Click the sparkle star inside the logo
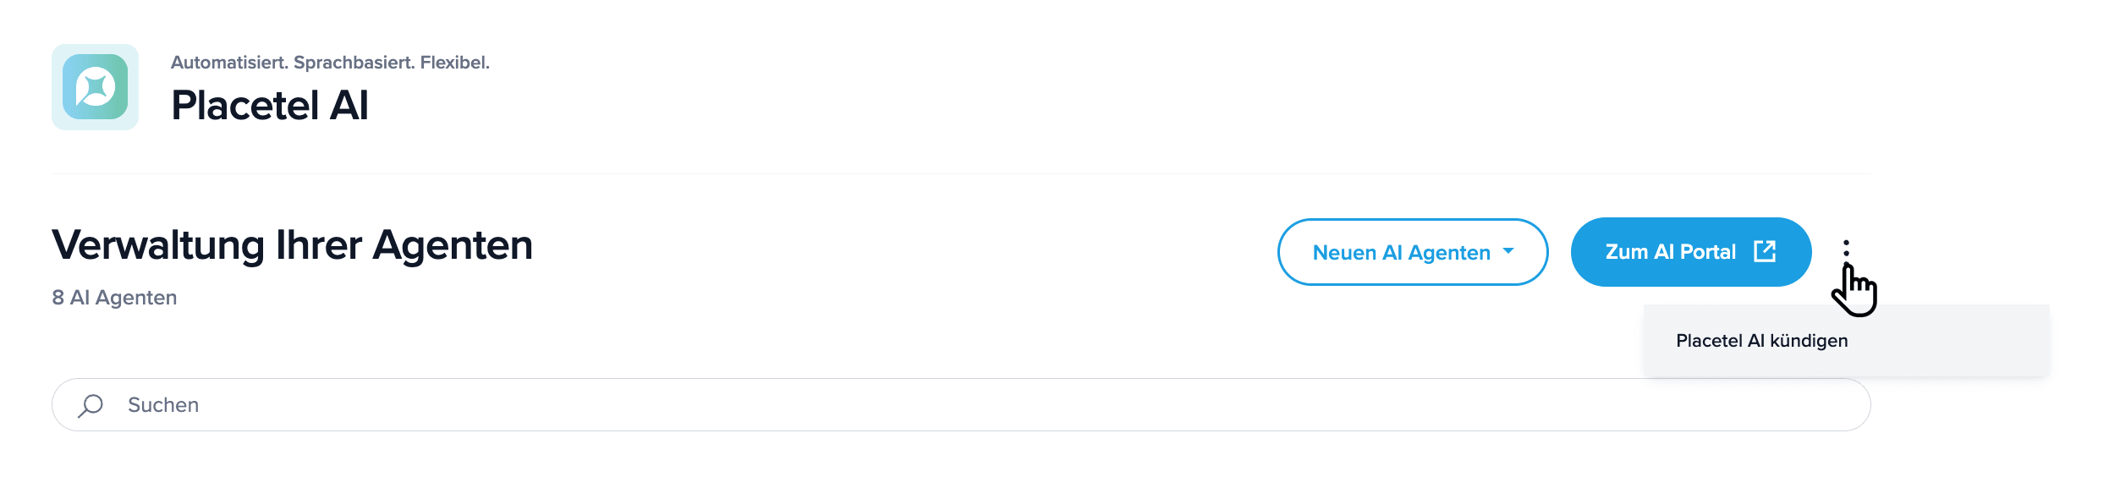Viewport: 2120px width, 477px height. click(96, 86)
